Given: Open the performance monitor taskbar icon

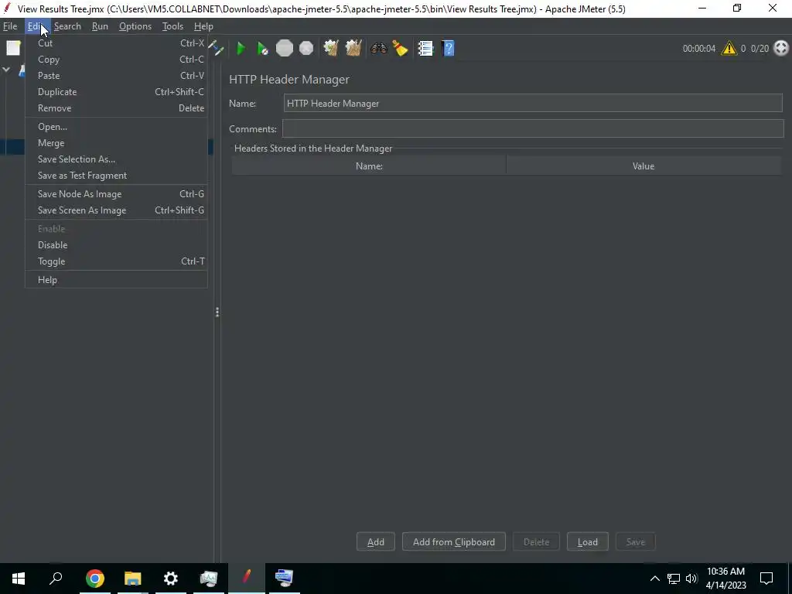Looking at the screenshot, I should (x=209, y=579).
